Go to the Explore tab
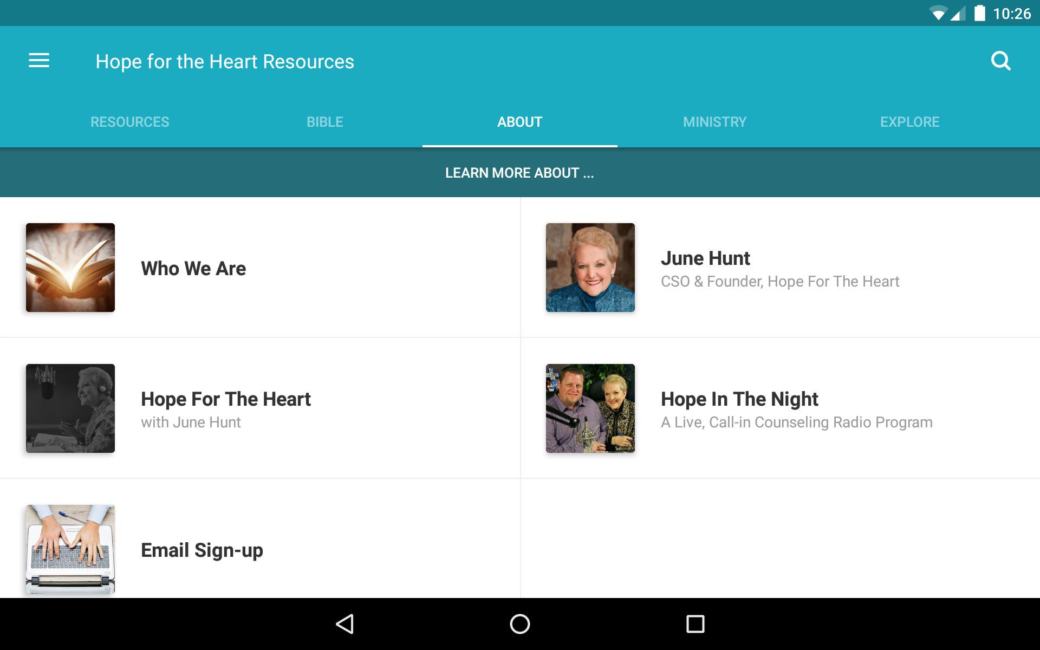Screen dimensions: 1040x650 coord(910,122)
